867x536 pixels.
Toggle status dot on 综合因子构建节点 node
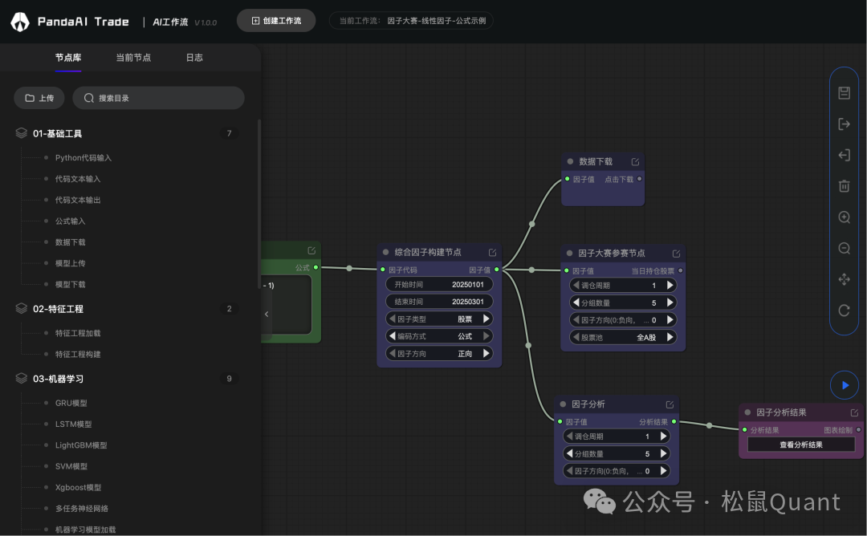(386, 252)
